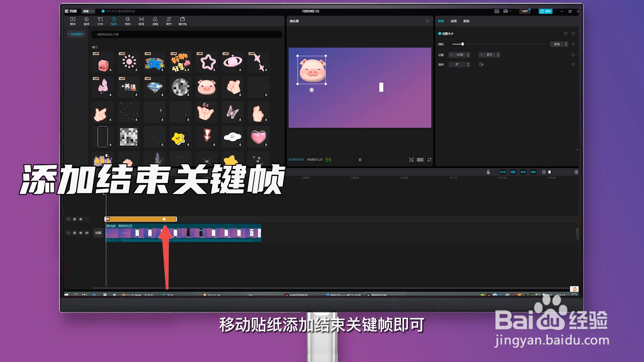644x362 pixels.
Task: Toggle lock on the main video track
Action: coord(74,233)
